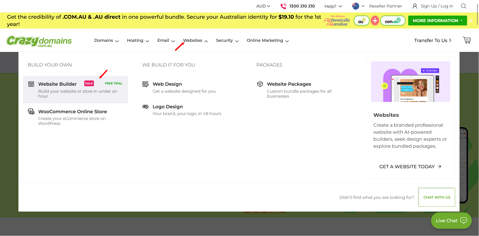Click the FREE TRIAL label
The width and height of the screenshot is (479, 236).
[114, 83]
